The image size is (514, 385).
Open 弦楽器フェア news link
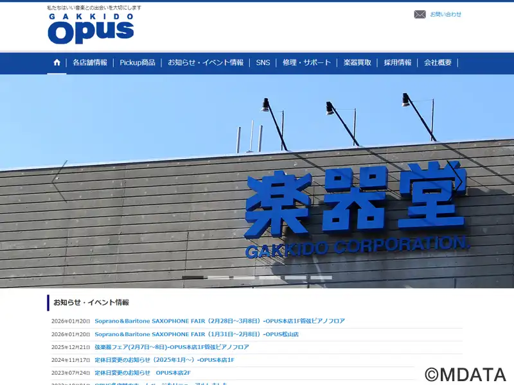click(x=172, y=347)
